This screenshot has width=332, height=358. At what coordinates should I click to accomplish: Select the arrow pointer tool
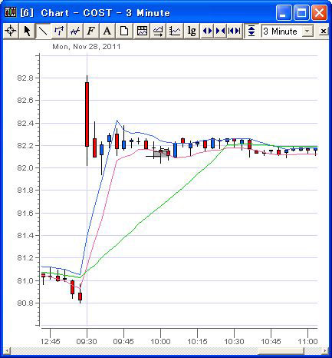pyautogui.click(x=27, y=31)
